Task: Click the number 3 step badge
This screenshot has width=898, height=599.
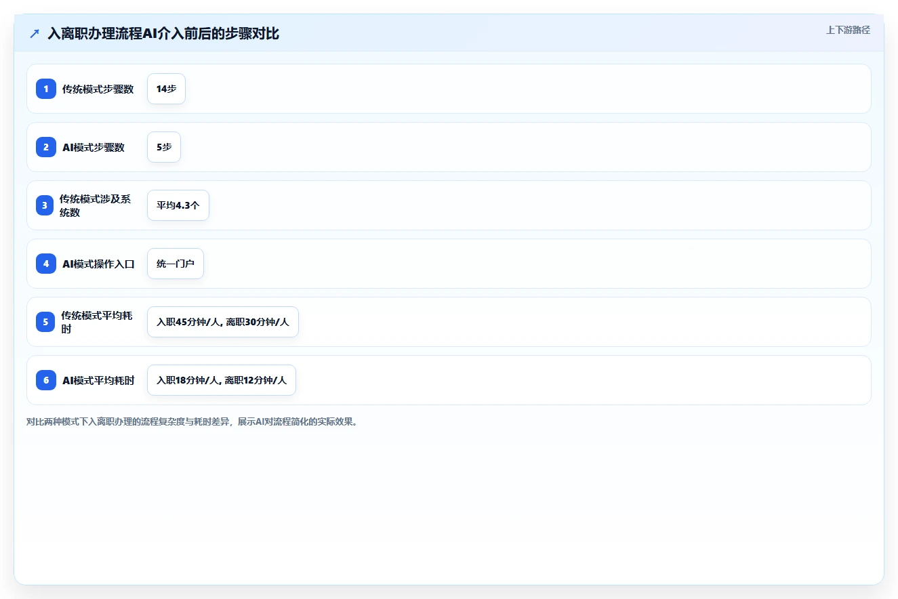Action: pyautogui.click(x=46, y=205)
